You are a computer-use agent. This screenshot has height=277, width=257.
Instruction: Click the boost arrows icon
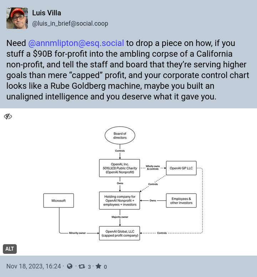pyautogui.click(x=82, y=266)
